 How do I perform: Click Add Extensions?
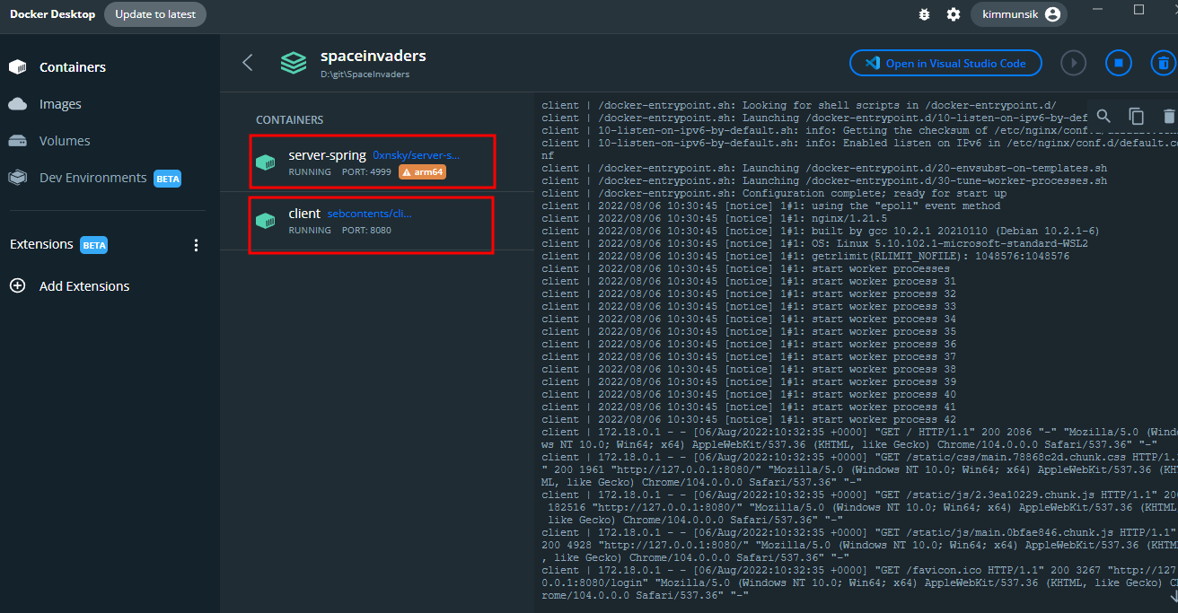(x=84, y=286)
